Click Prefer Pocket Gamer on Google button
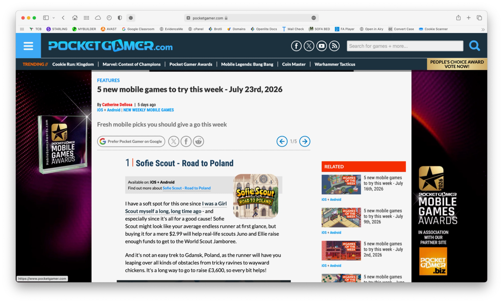 click(x=131, y=141)
